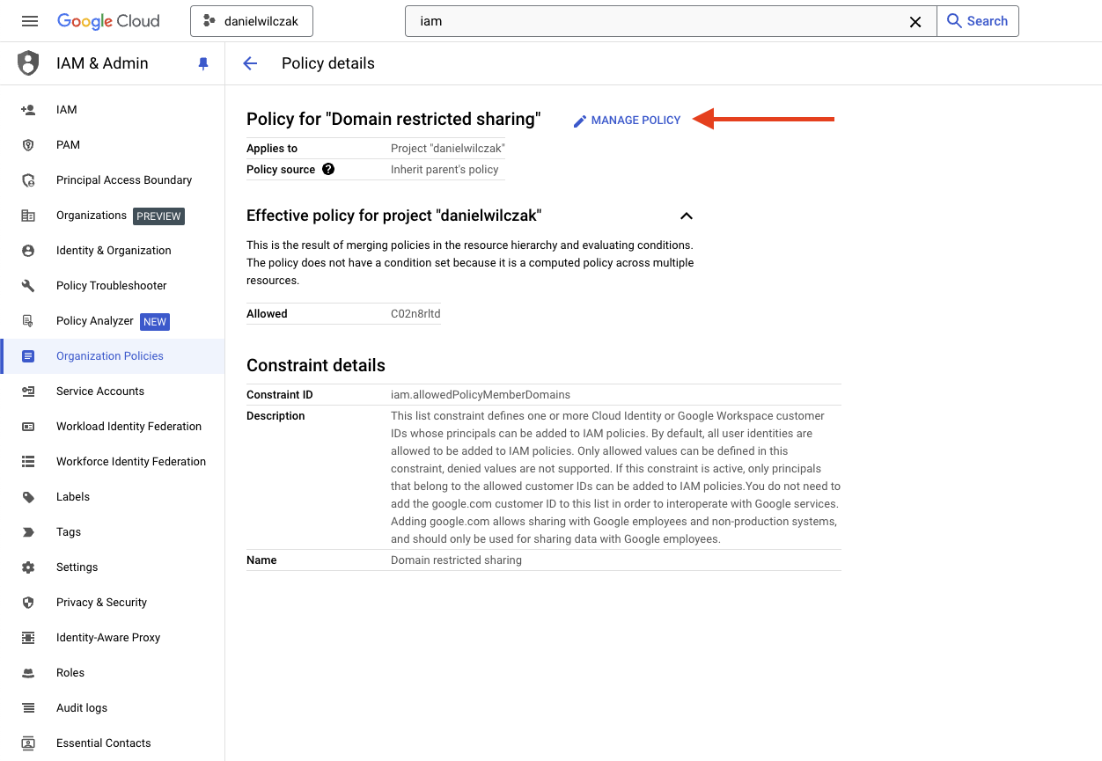This screenshot has height=761, width=1102.
Task: Open Policy Troubleshooter
Action: (x=113, y=286)
